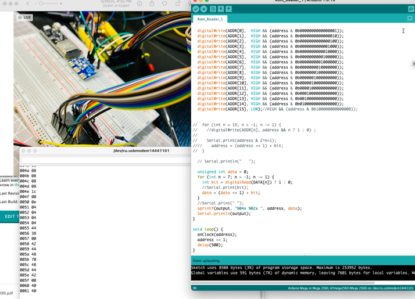Open the Serial Monitor magnifier icon
The width and height of the screenshot is (415, 299).
[410, 9]
